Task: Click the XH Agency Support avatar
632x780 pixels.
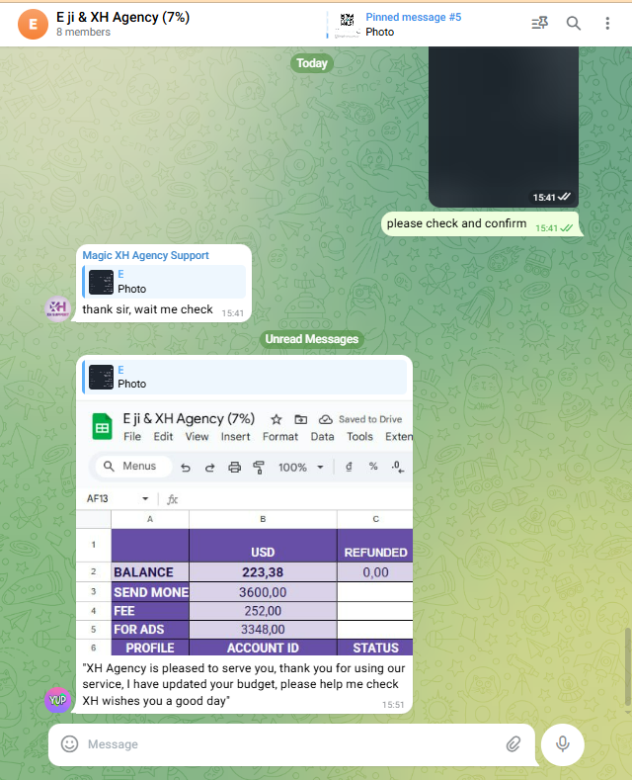Action: click(58, 308)
